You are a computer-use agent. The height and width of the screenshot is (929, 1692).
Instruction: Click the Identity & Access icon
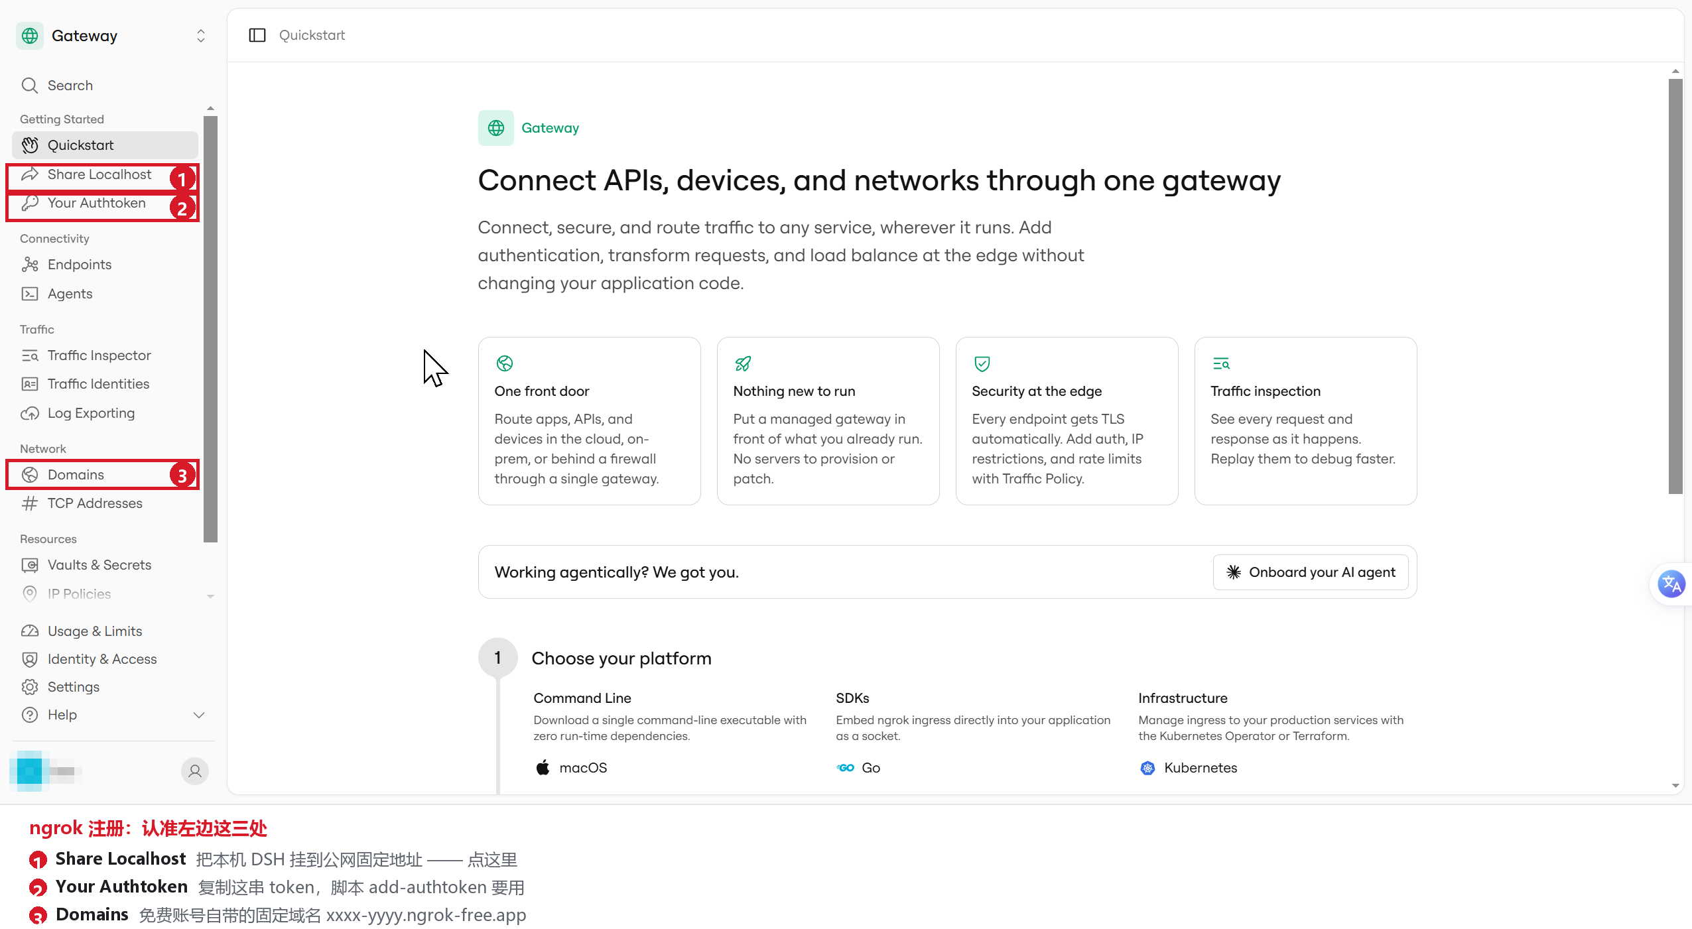(x=30, y=659)
